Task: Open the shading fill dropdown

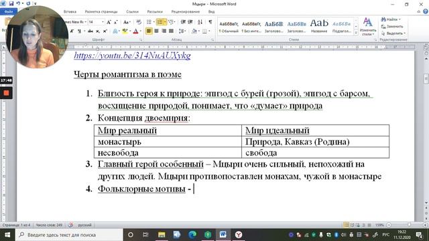Action: [198, 31]
